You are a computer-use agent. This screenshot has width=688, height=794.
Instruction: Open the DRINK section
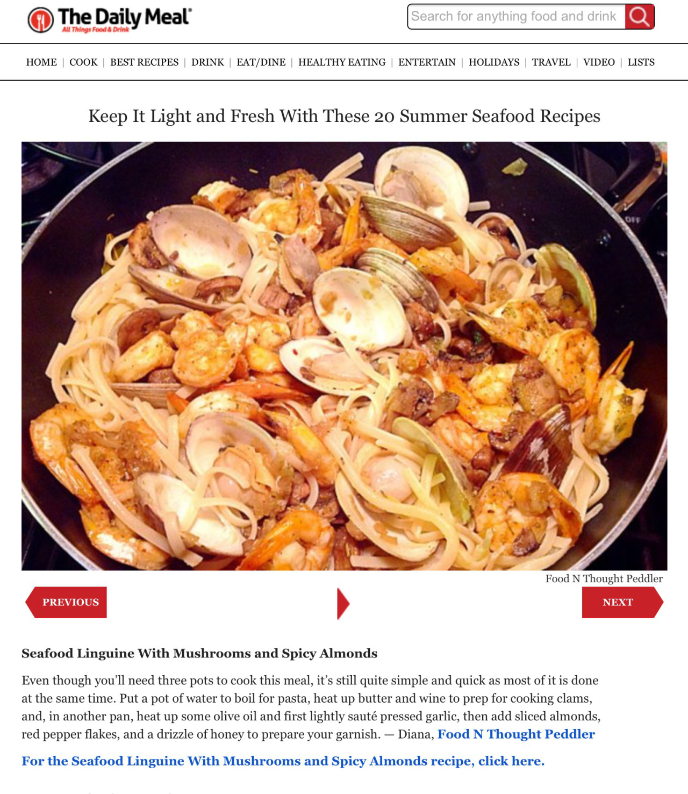pyautogui.click(x=207, y=62)
